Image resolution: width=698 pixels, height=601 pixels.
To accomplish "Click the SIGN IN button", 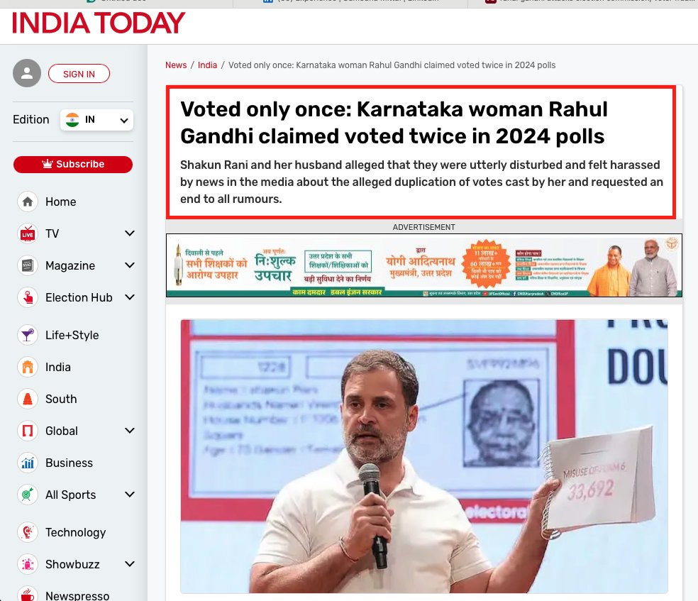I will click(79, 74).
